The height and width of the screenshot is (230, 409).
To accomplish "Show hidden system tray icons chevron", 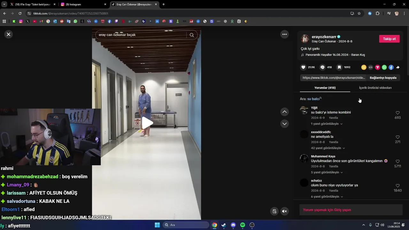I will (x=363, y=225).
